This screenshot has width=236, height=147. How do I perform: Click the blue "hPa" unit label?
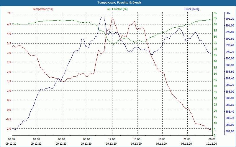tap(228, 13)
